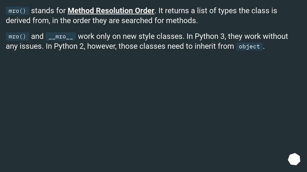Image resolution: width=307 pixels, height=172 pixels.
Task: Click the mro() code chip before "and"
Action: click(x=17, y=36)
